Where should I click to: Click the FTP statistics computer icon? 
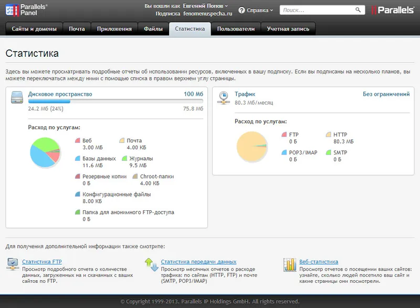[x=13, y=264]
